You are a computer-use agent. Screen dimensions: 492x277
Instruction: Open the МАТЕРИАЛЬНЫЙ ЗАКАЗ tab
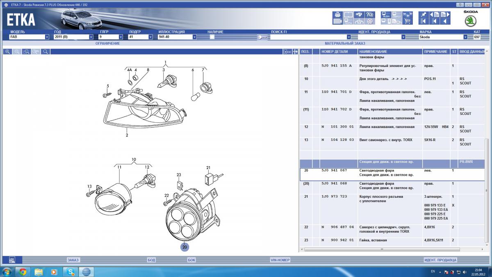(345, 43)
